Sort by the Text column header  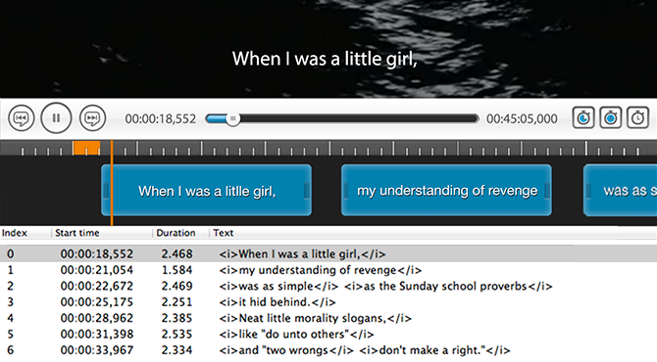223,233
